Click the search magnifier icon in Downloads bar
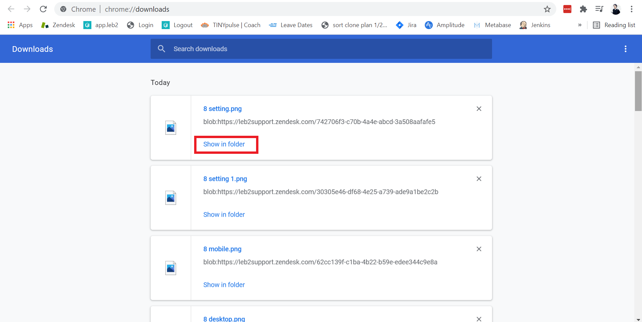642x322 pixels. click(x=161, y=49)
